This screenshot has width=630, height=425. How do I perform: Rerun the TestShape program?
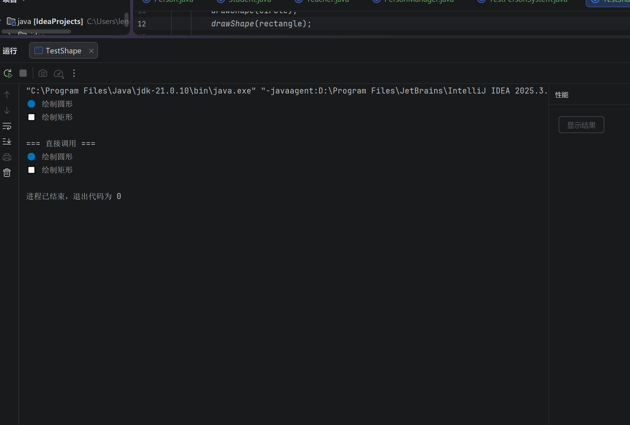8,73
